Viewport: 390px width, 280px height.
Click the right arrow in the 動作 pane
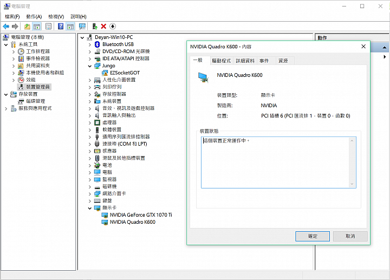(385, 57)
